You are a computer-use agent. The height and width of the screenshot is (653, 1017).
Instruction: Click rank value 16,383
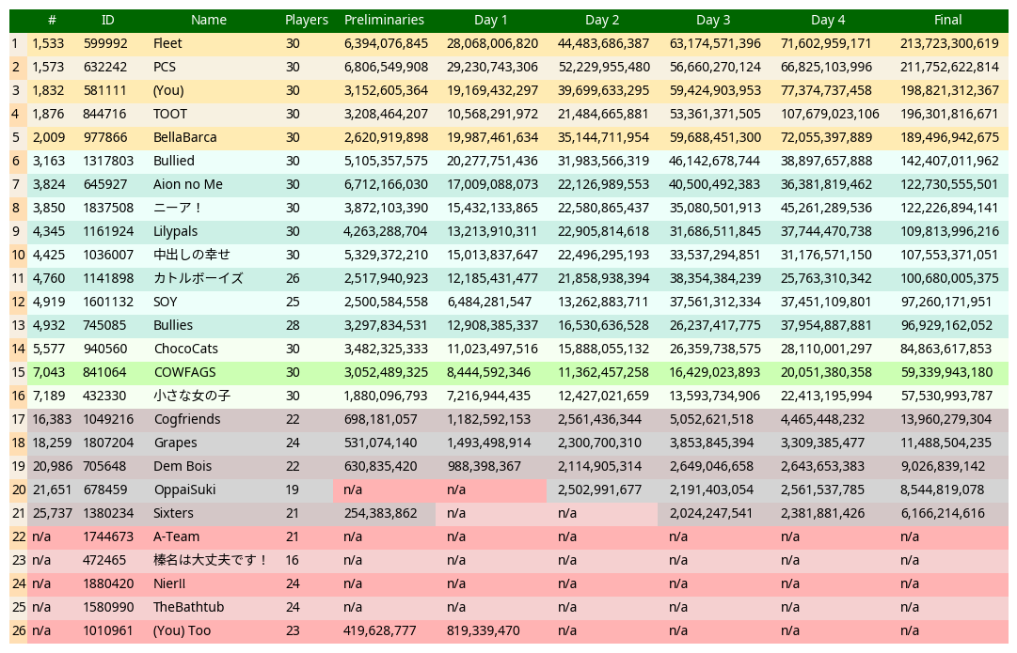pos(53,419)
